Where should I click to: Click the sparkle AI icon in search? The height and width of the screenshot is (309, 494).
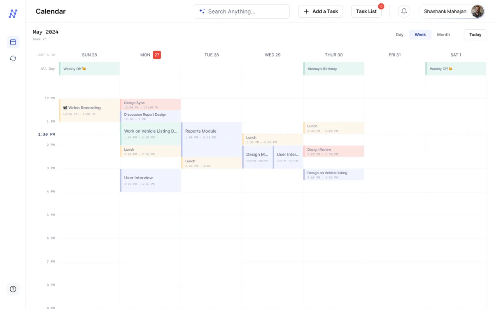[x=202, y=11]
